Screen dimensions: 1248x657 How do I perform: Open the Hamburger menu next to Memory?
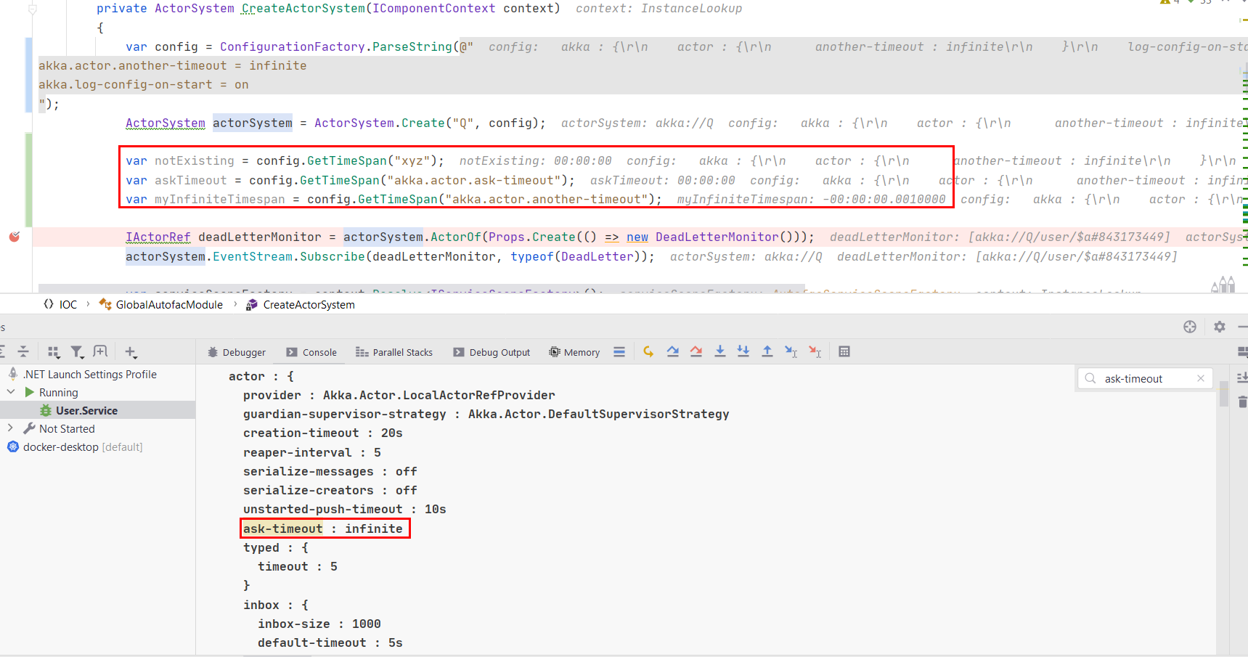pyautogui.click(x=619, y=351)
